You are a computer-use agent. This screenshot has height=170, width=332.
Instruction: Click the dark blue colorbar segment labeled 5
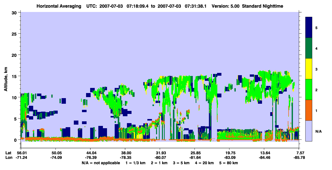tap(309, 28)
